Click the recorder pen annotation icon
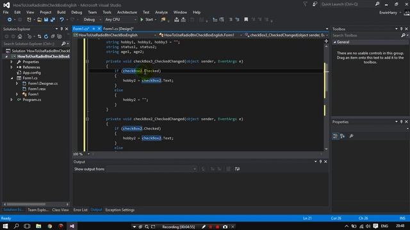Viewport: 410px width, 230px height. (x=204, y=227)
